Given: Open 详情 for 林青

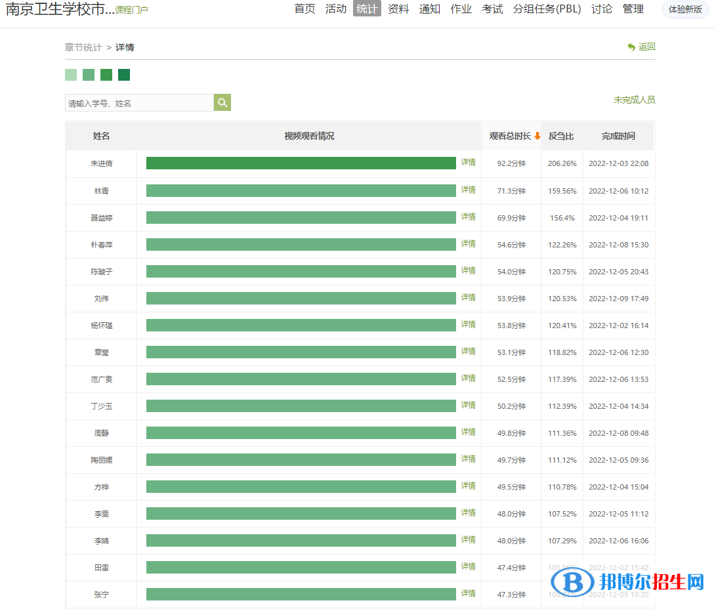Looking at the screenshot, I should pos(468,190).
